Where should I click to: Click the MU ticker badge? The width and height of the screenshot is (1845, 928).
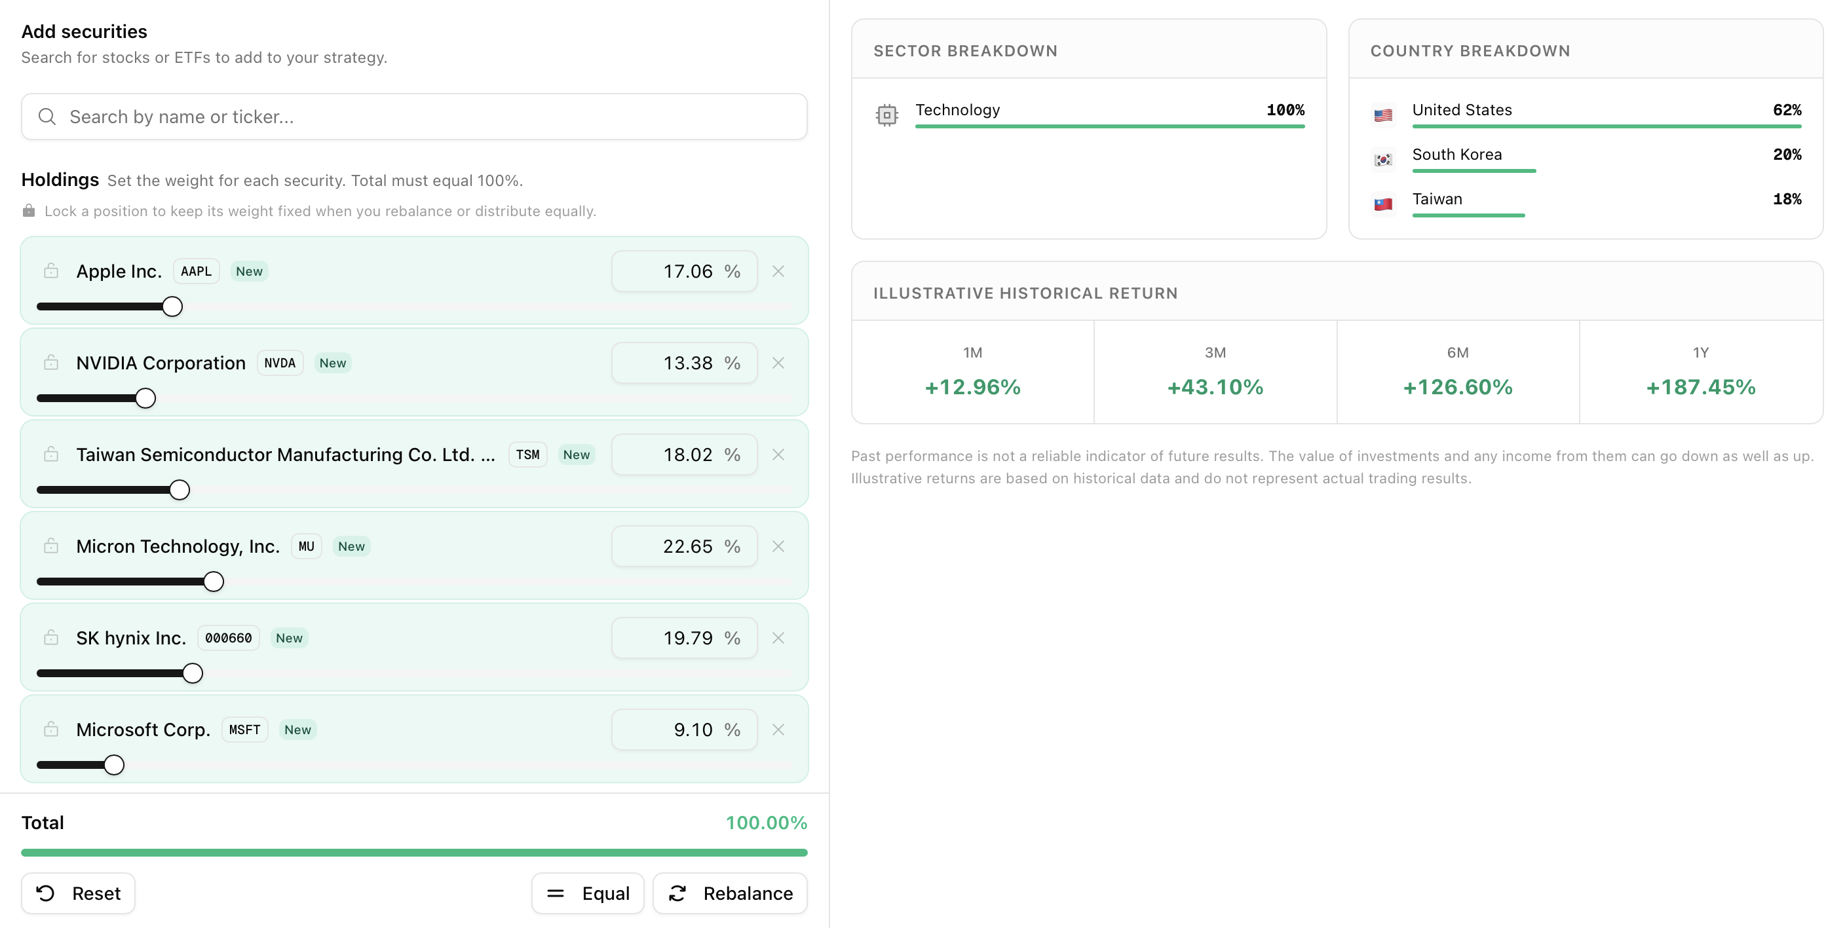pos(307,546)
